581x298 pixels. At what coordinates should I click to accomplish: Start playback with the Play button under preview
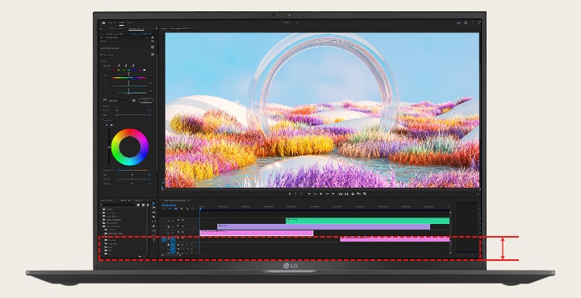point(321,194)
